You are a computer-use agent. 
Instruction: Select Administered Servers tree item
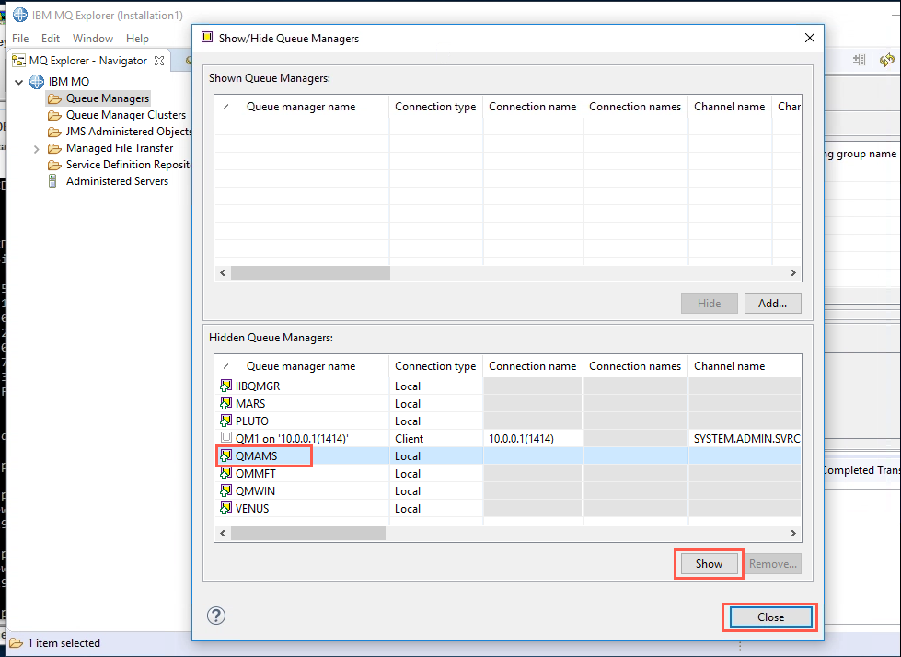coord(117,181)
